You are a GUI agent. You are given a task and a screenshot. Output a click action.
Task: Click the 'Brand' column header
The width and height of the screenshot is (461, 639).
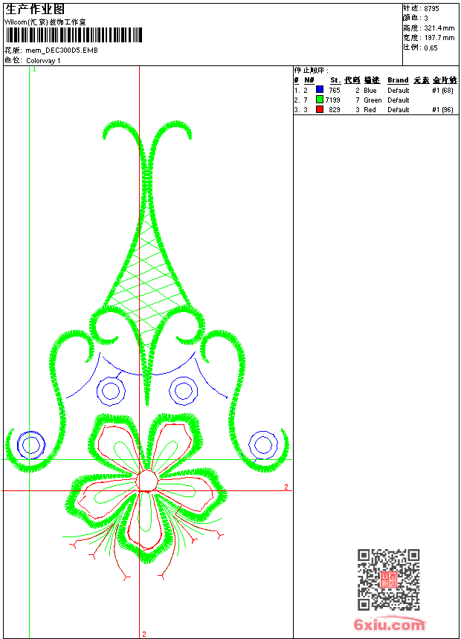coord(398,80)
